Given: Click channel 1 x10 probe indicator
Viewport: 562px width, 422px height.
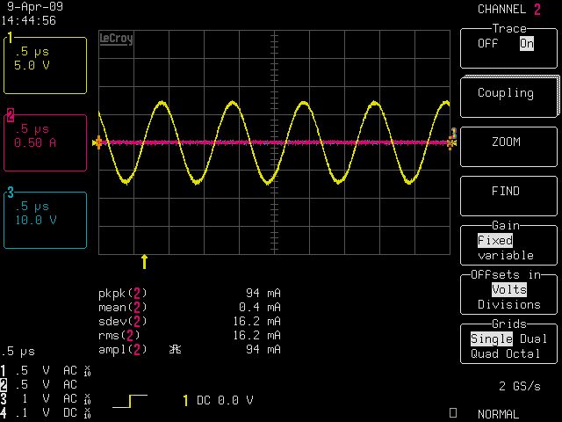Looking at the screenshot, I should pyautogui.click(x=87, y=371).
